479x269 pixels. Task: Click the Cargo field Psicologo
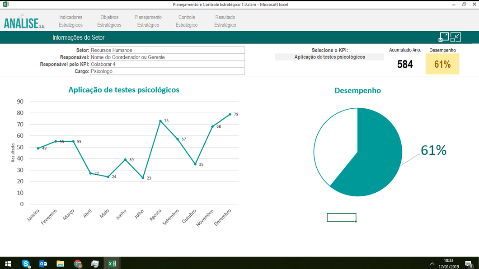tap(167, 71)
